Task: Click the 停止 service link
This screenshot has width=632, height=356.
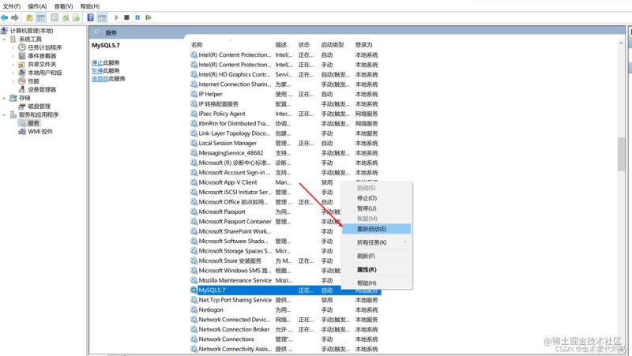Action: (x=97, y=62)
